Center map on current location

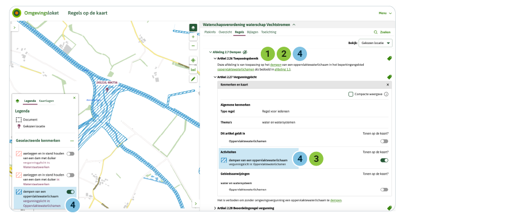click(x=193, y=61)
